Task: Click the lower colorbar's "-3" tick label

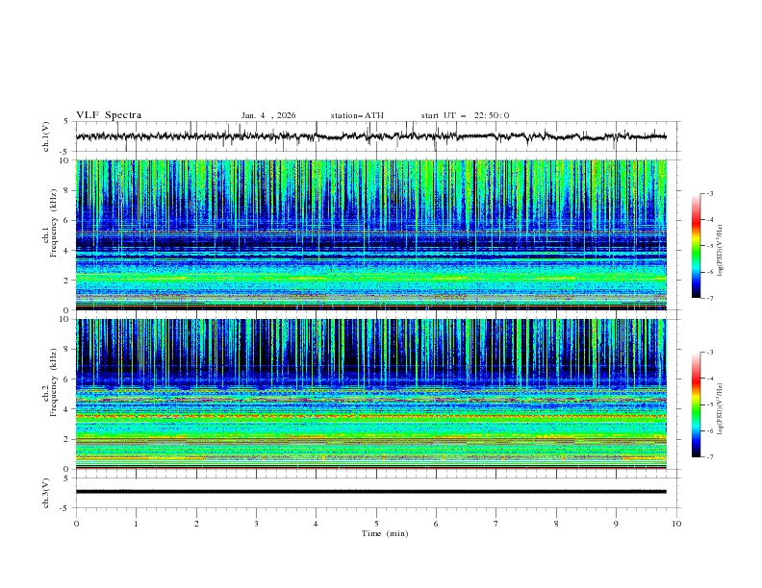Action: 710,353
